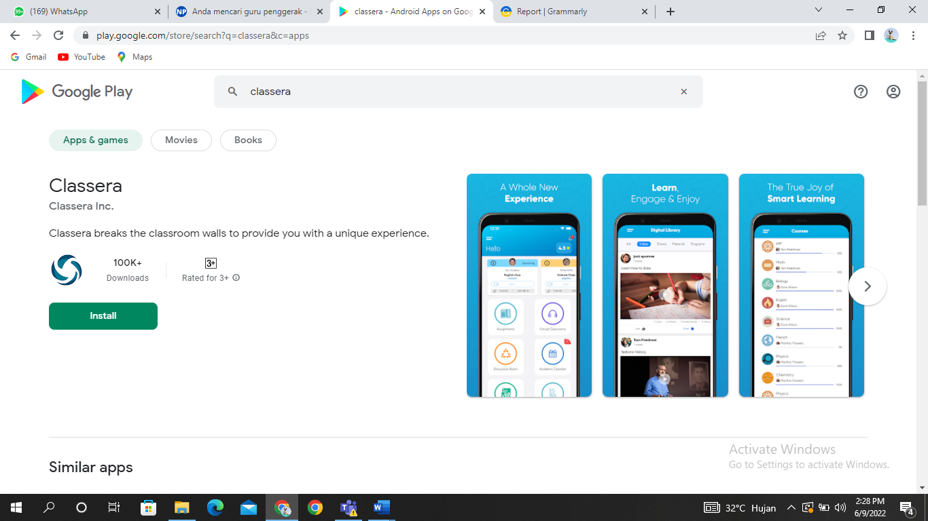Open the YouTube bookmark
928x521 pixels.
coord(82,57)
